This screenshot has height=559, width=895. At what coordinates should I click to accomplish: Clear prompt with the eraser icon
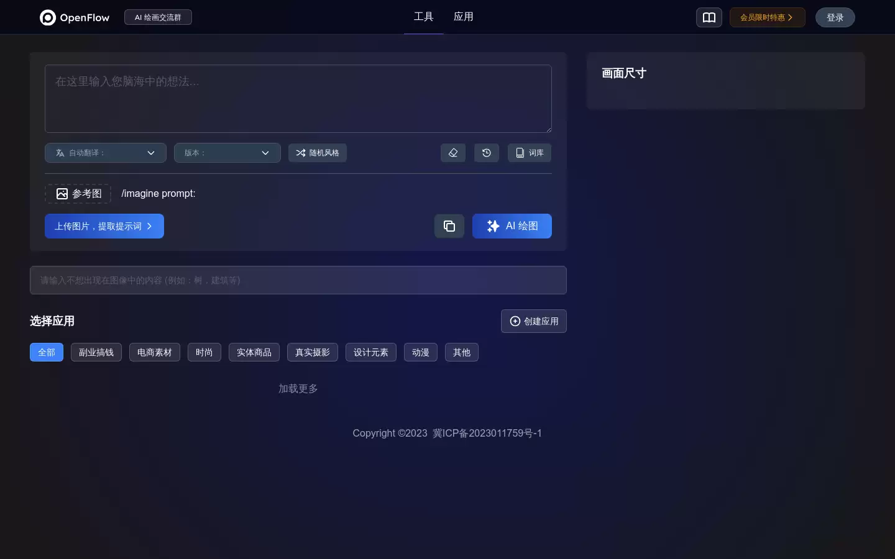pyautogui.click(x=453, y=153)
